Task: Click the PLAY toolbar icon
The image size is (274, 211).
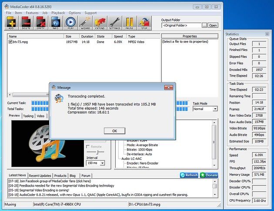Action: click(70, 23)
